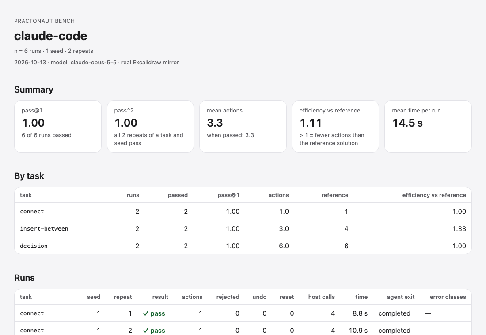Click 'efficiency vs reference' table column header
The height and width of the screenshot is (335, 486).
tap(434, 195)
